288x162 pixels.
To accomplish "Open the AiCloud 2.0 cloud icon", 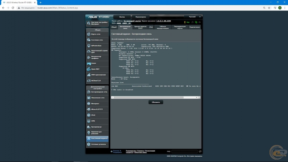I will 89,81.
